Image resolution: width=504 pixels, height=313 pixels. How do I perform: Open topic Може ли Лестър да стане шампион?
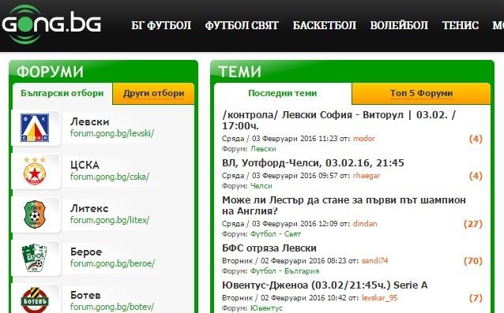(x=344, y=206)
